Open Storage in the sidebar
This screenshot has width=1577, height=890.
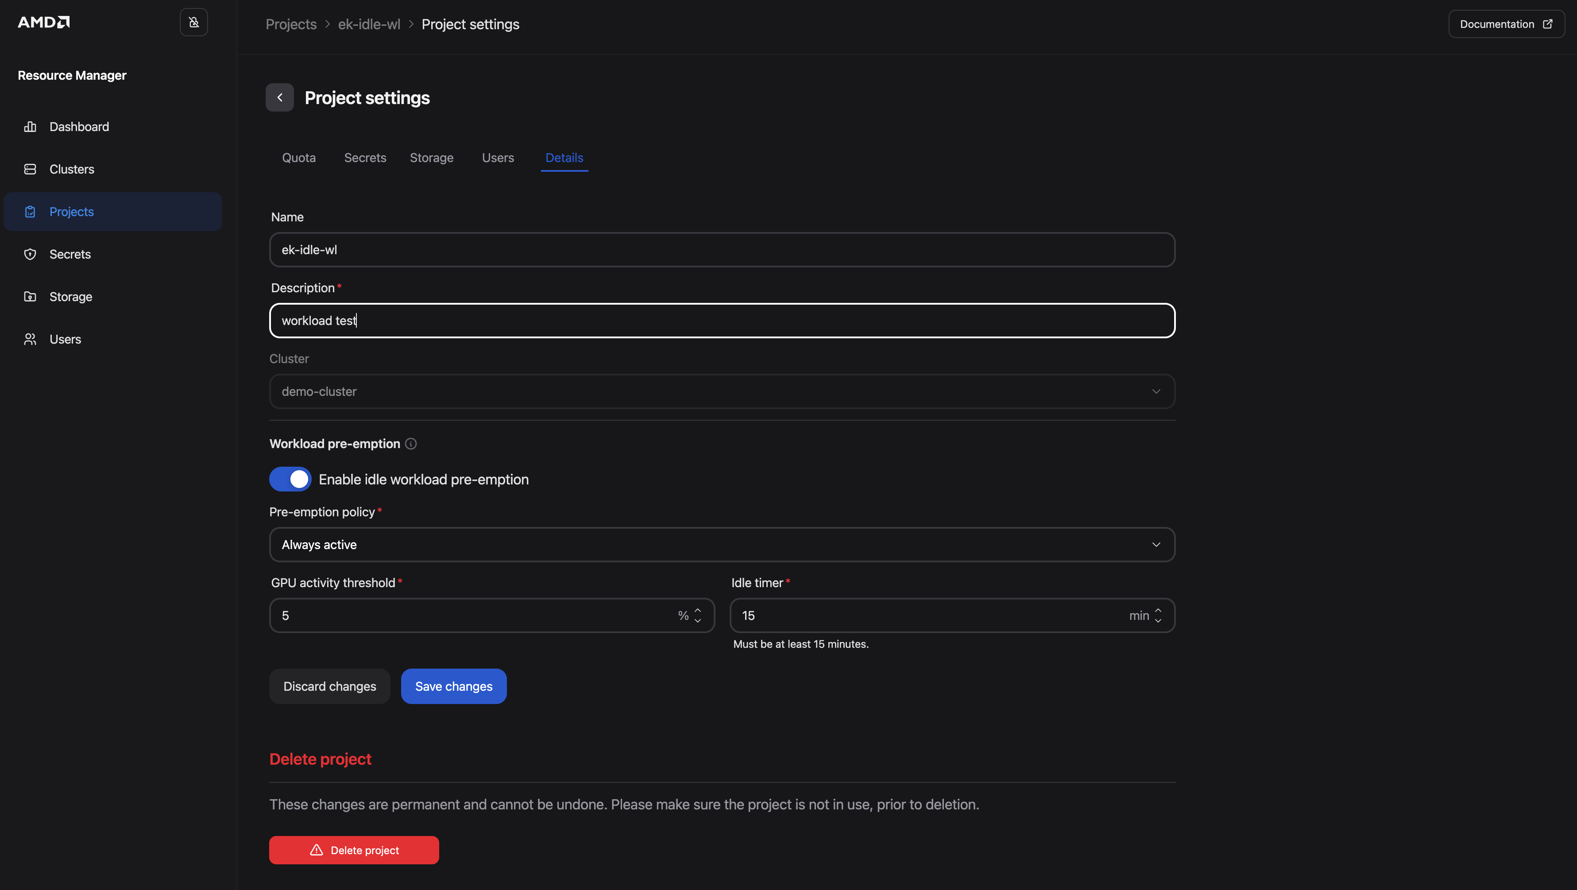tap(113, 296)
